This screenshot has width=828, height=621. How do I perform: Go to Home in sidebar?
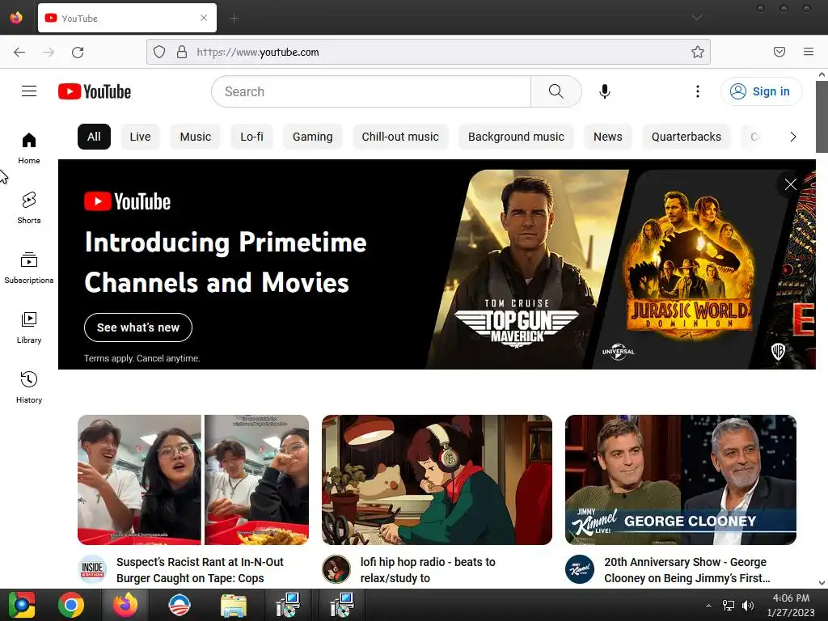(x=29, y=149)
